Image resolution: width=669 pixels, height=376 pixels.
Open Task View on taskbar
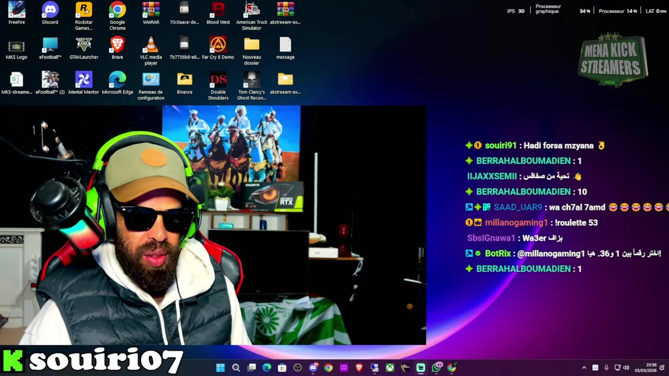(251, 368)
